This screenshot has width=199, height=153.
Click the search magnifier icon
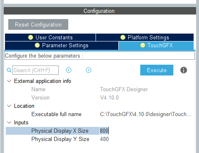[9, 70]
